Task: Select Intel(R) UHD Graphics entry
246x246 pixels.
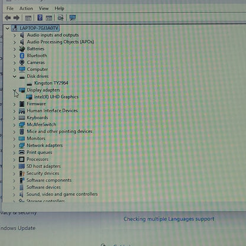Action: [56, 97]
